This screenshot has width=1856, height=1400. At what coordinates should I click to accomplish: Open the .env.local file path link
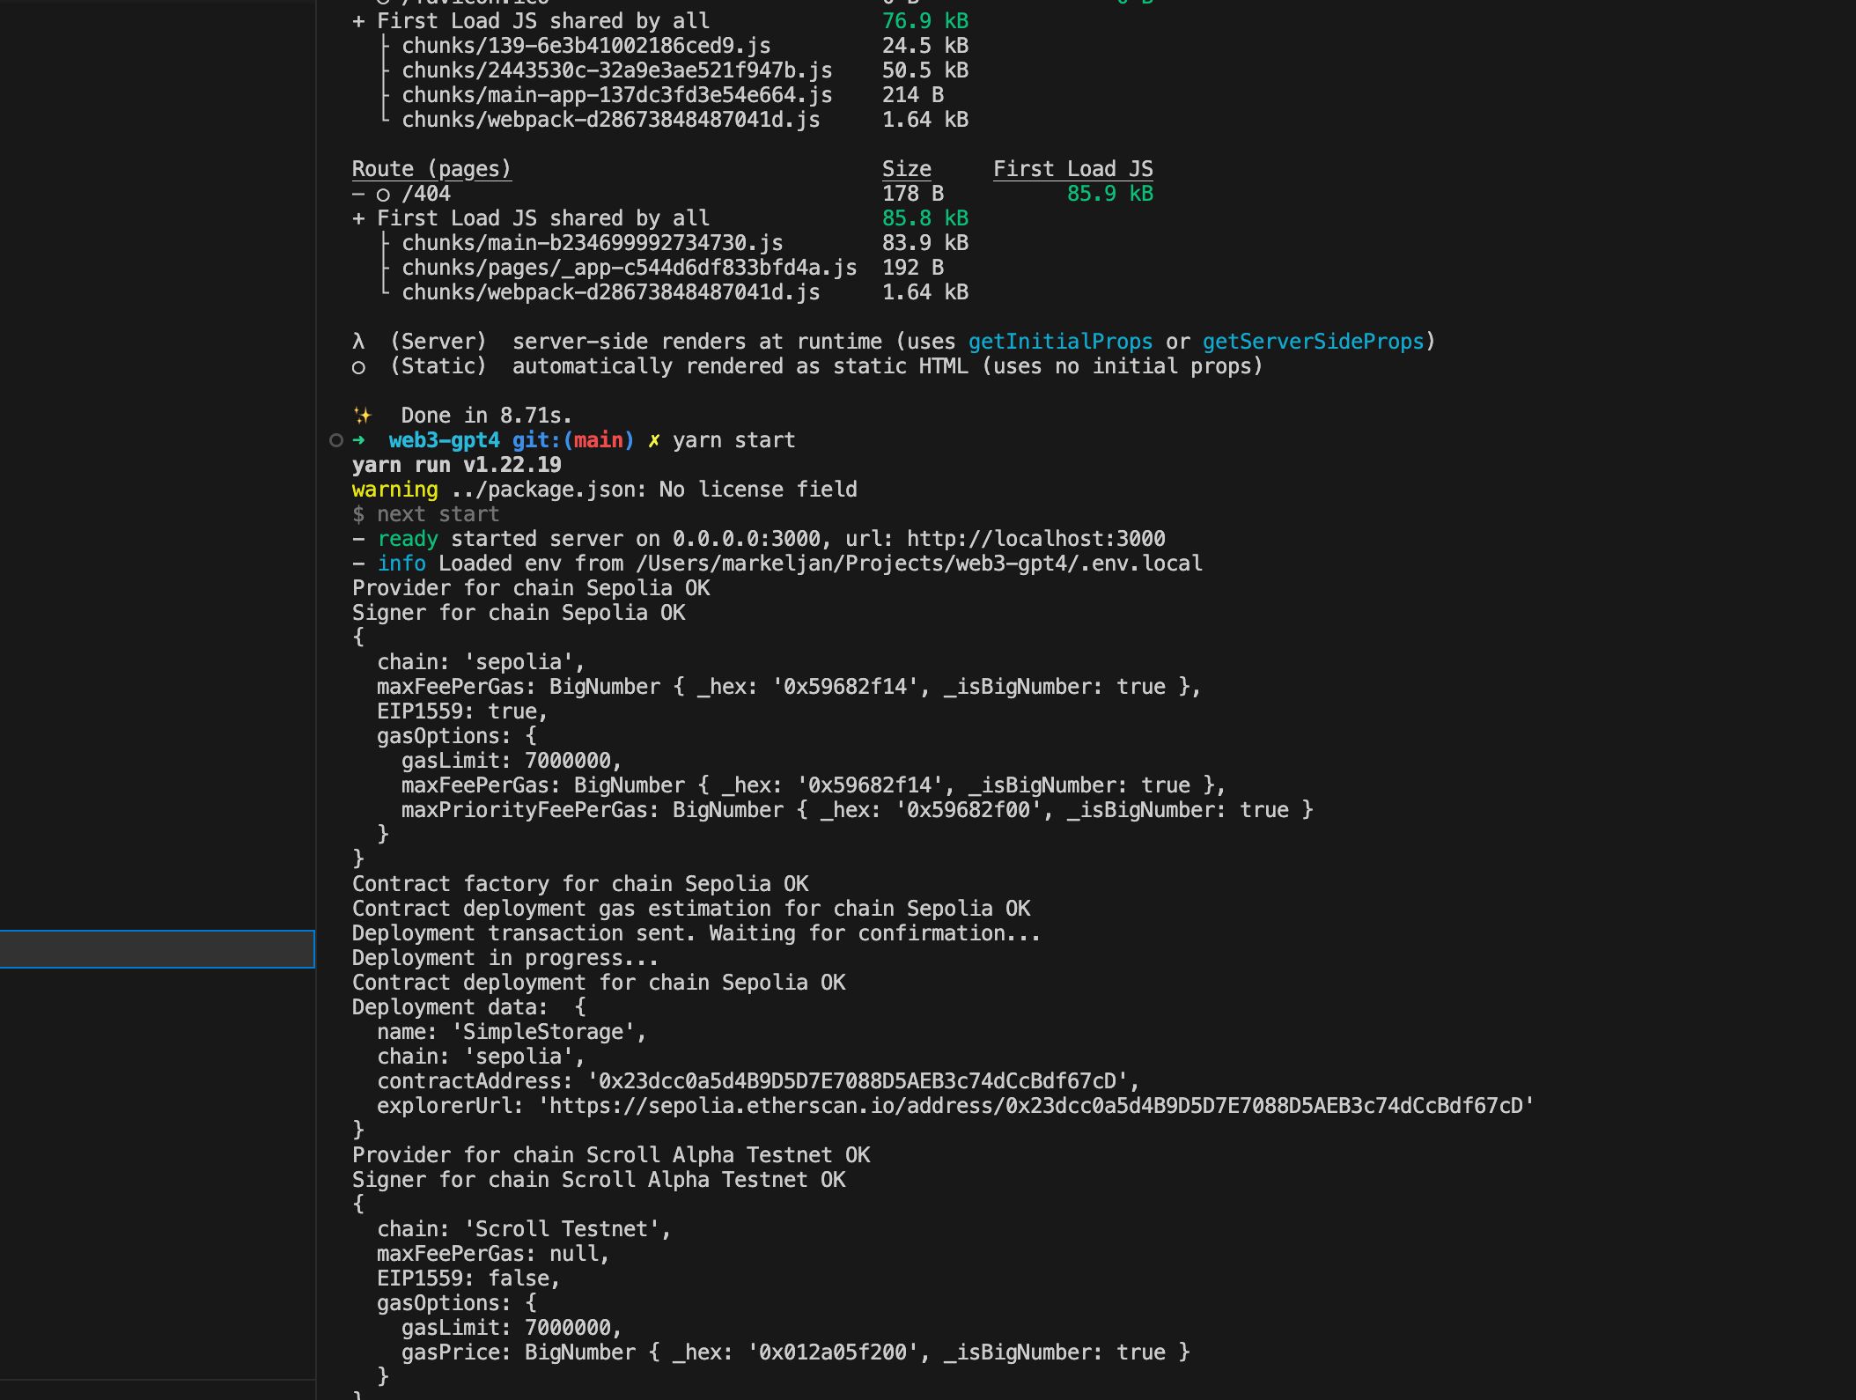(918, 564)
